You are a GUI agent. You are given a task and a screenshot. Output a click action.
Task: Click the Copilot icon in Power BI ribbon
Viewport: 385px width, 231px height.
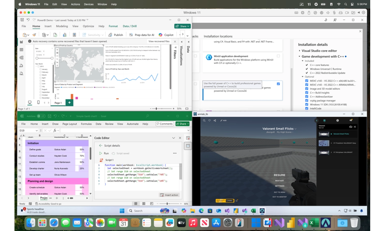pyautogui.click(x=160, y=35)
